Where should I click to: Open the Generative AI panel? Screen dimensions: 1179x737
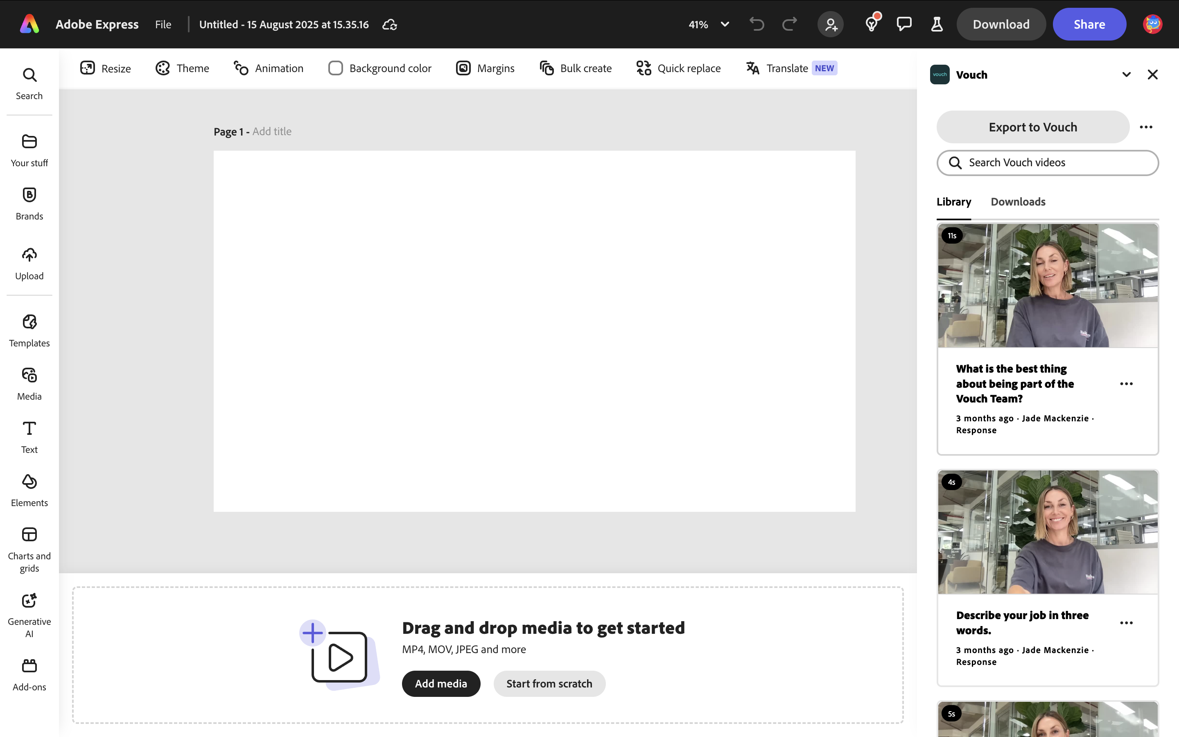(x=29, y=615)
